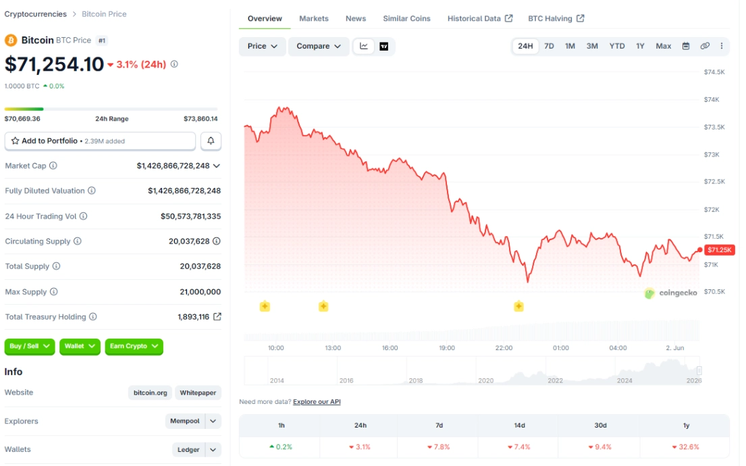Click info icon beside 20,037,628 circulating value
Viewport: 746px width, 466px height.
pyautogui.click(x=217, y=241)
